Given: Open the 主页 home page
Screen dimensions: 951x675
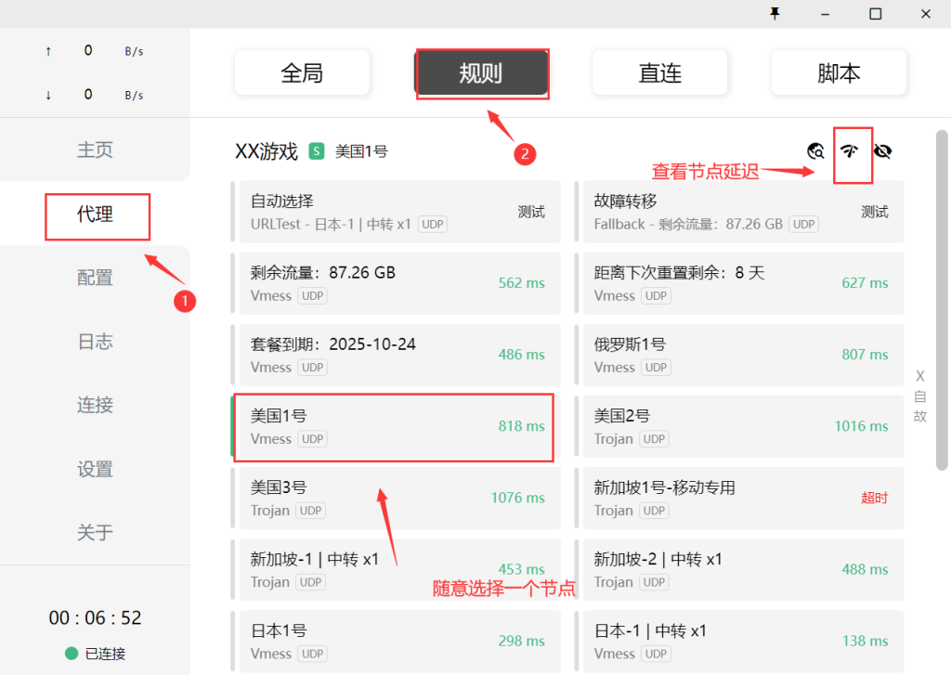Looking at the screenshot, I should pos(95,149).
